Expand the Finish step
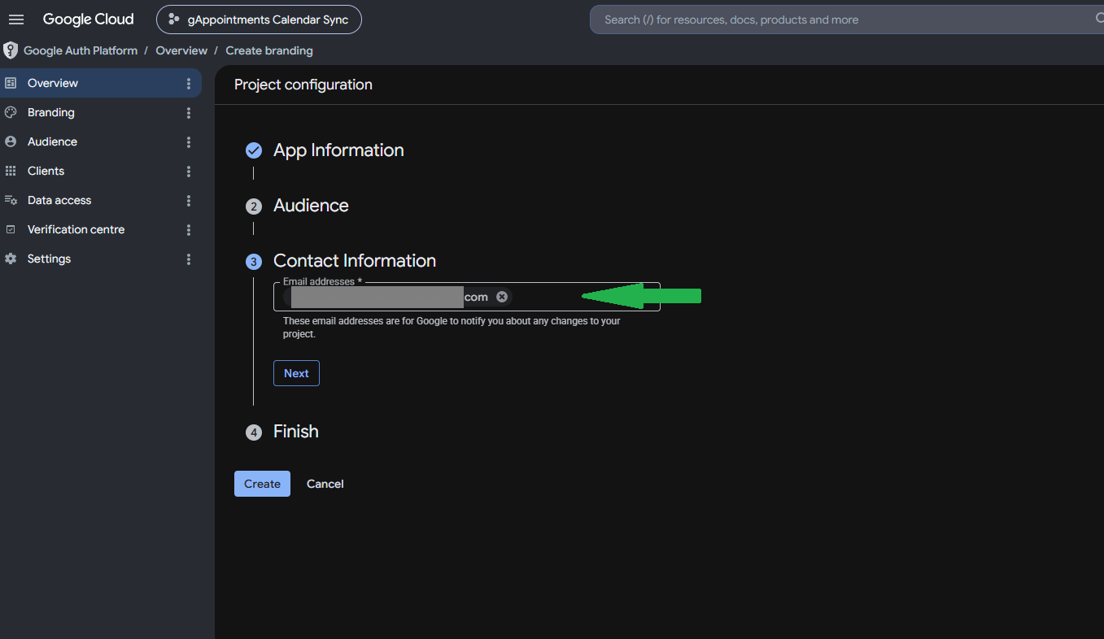1104x639 pixels. click(x=296, y=432)
